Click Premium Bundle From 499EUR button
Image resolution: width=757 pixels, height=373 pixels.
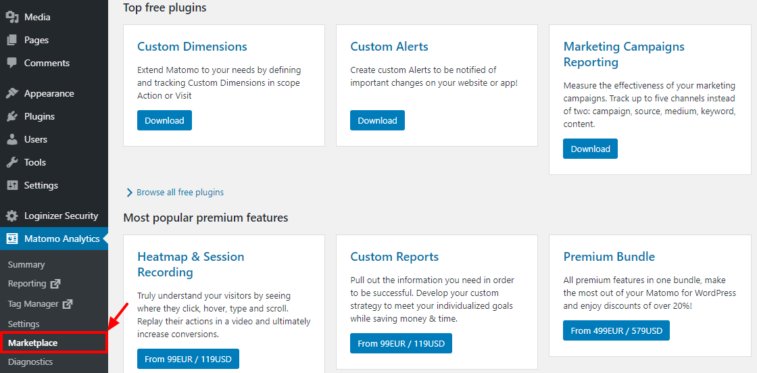pos(616,331)
